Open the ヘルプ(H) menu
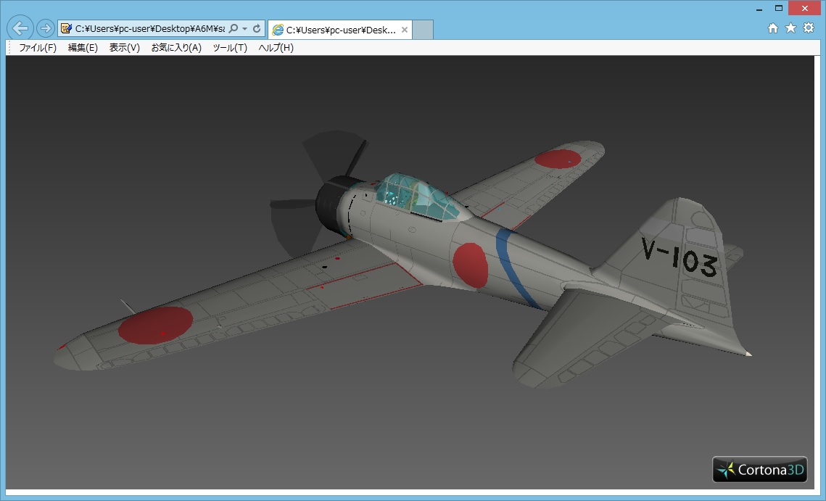Viewport: 826px width, 501px height. point(276,48)
